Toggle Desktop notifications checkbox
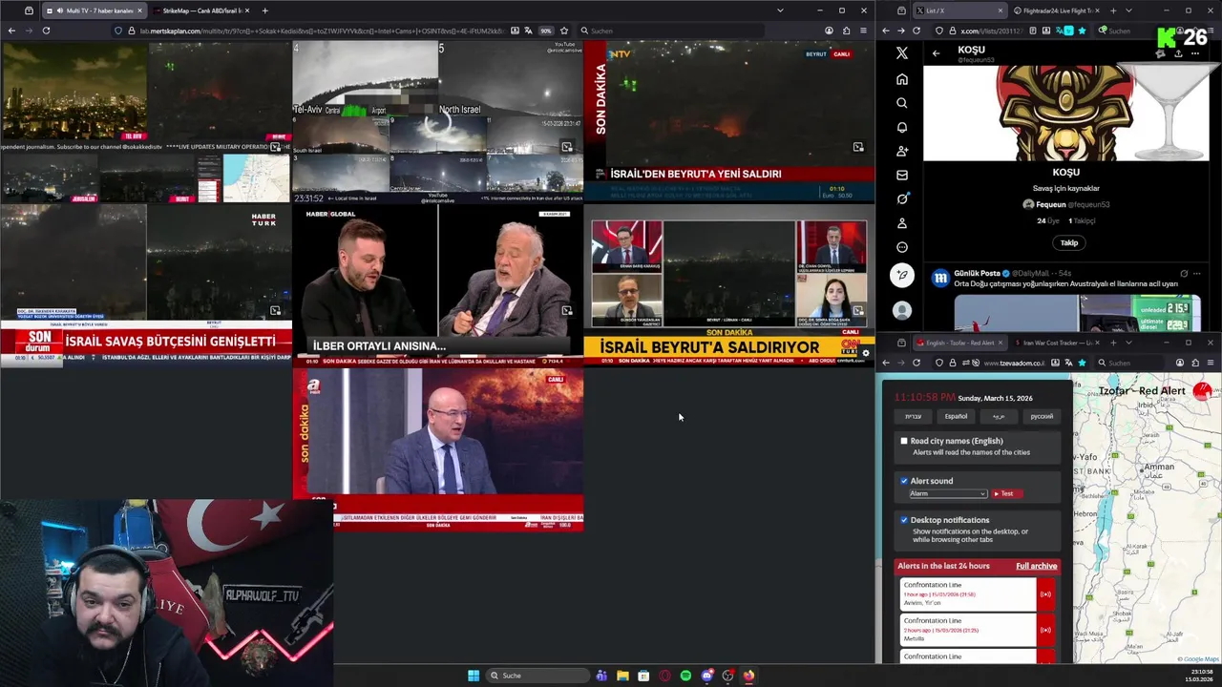Image resolution: width=1222 pixels, height=687 pixels. [904, 520]
